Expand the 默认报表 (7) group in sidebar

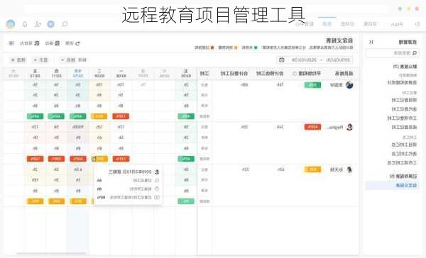[405, 67]
